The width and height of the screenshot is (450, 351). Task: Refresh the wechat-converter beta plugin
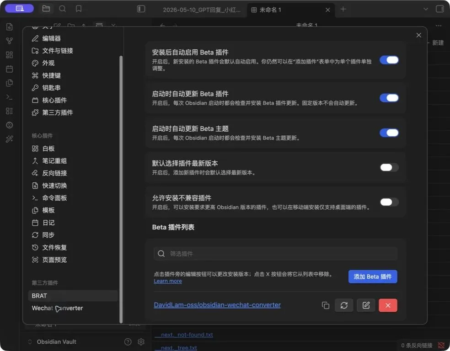click(x=344, y=305)
